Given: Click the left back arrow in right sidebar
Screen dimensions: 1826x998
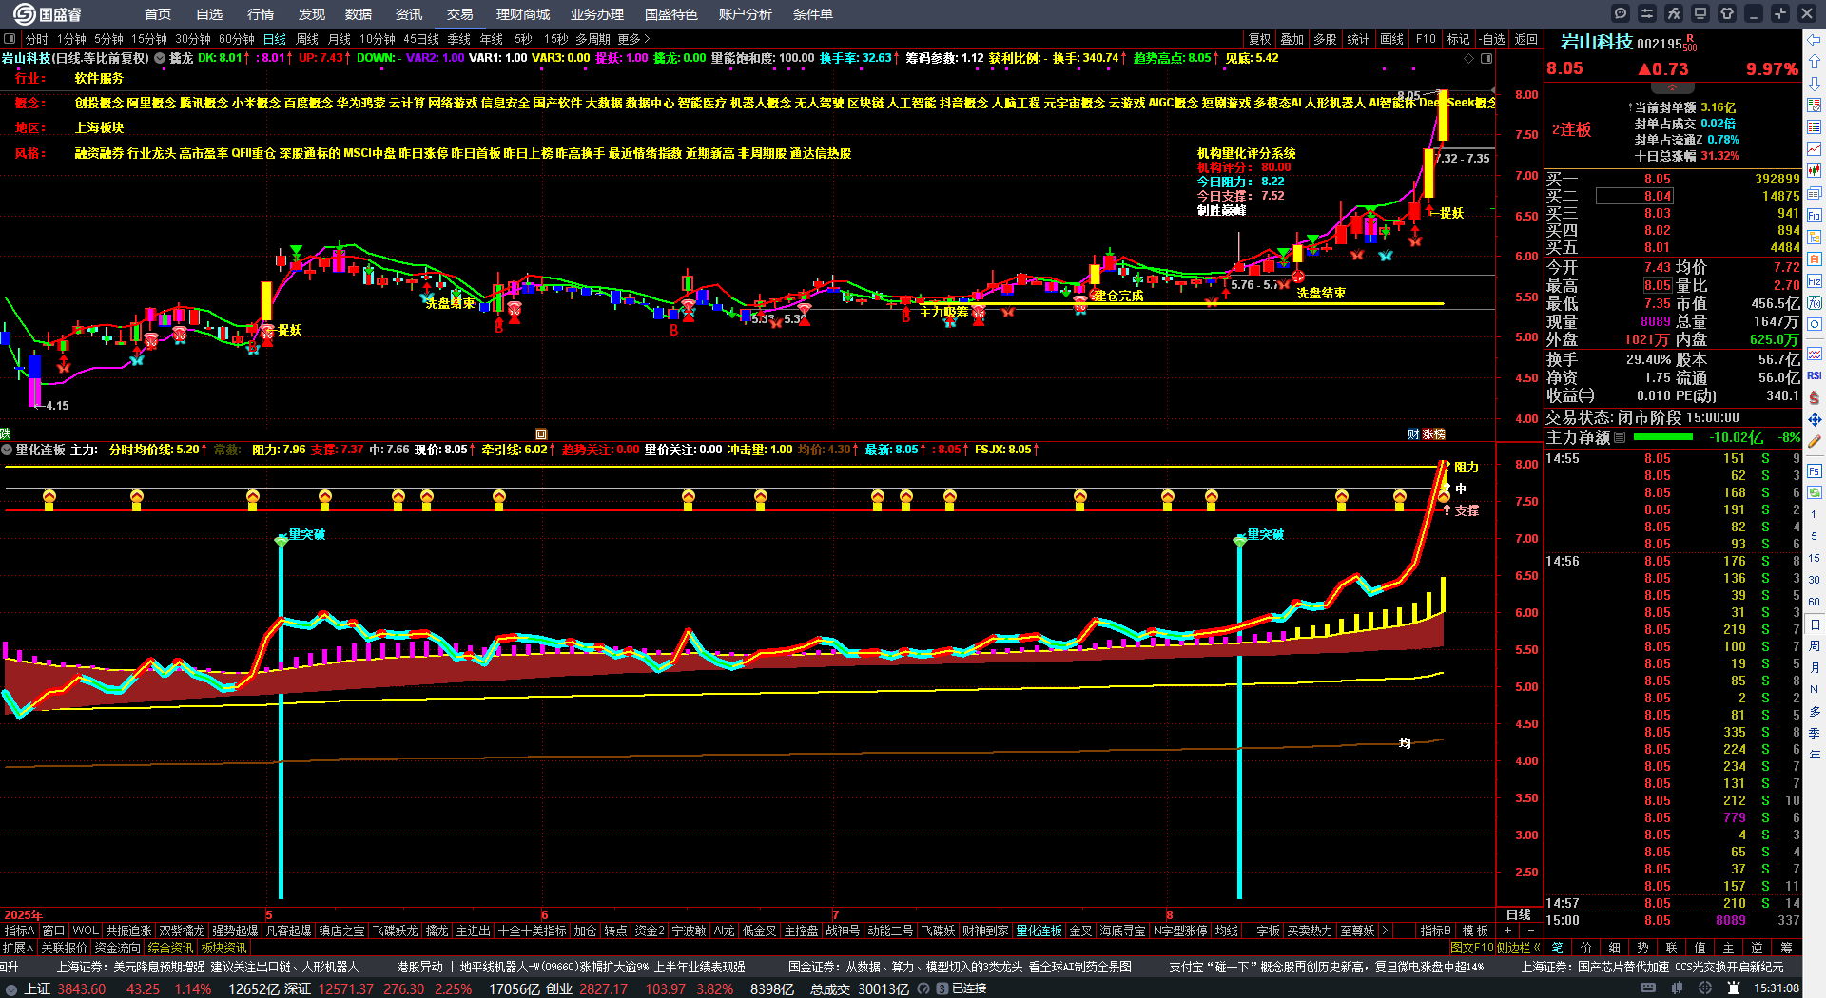Looking at the screenshot, I should [1815, 40].
